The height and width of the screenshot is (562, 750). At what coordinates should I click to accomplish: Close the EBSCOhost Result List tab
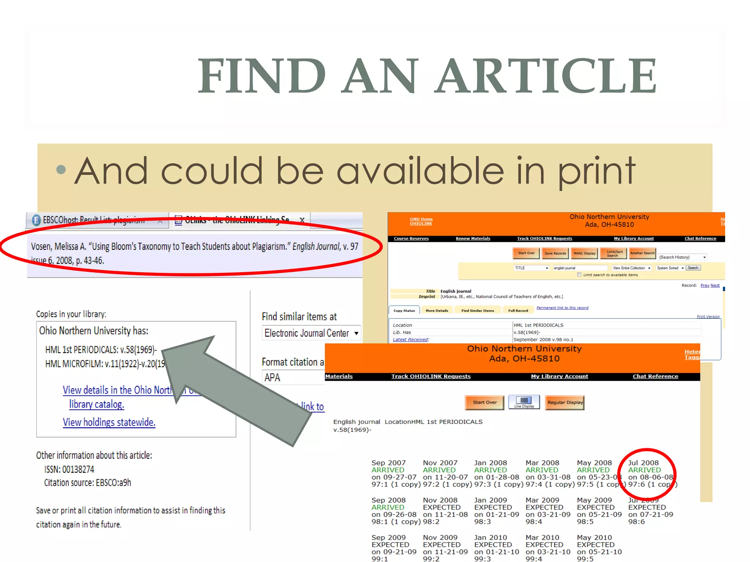coord(160,221)
